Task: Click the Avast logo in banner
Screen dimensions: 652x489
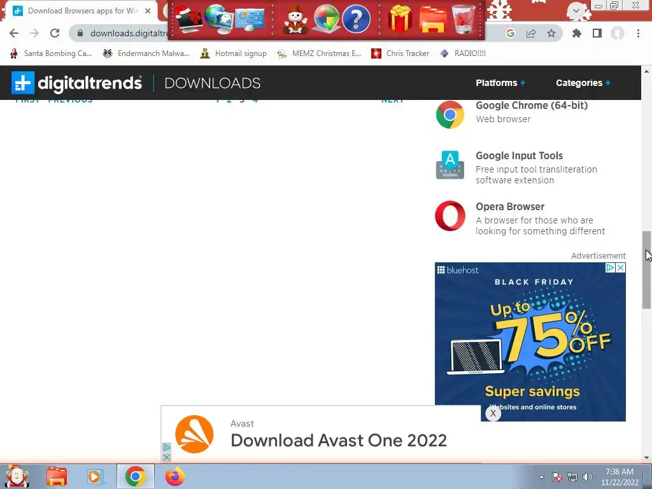Action: 194,434
